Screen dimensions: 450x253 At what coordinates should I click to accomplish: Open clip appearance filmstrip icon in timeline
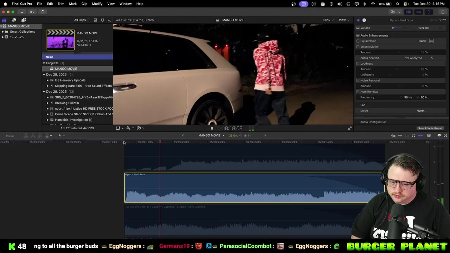(x=429, y=136)
